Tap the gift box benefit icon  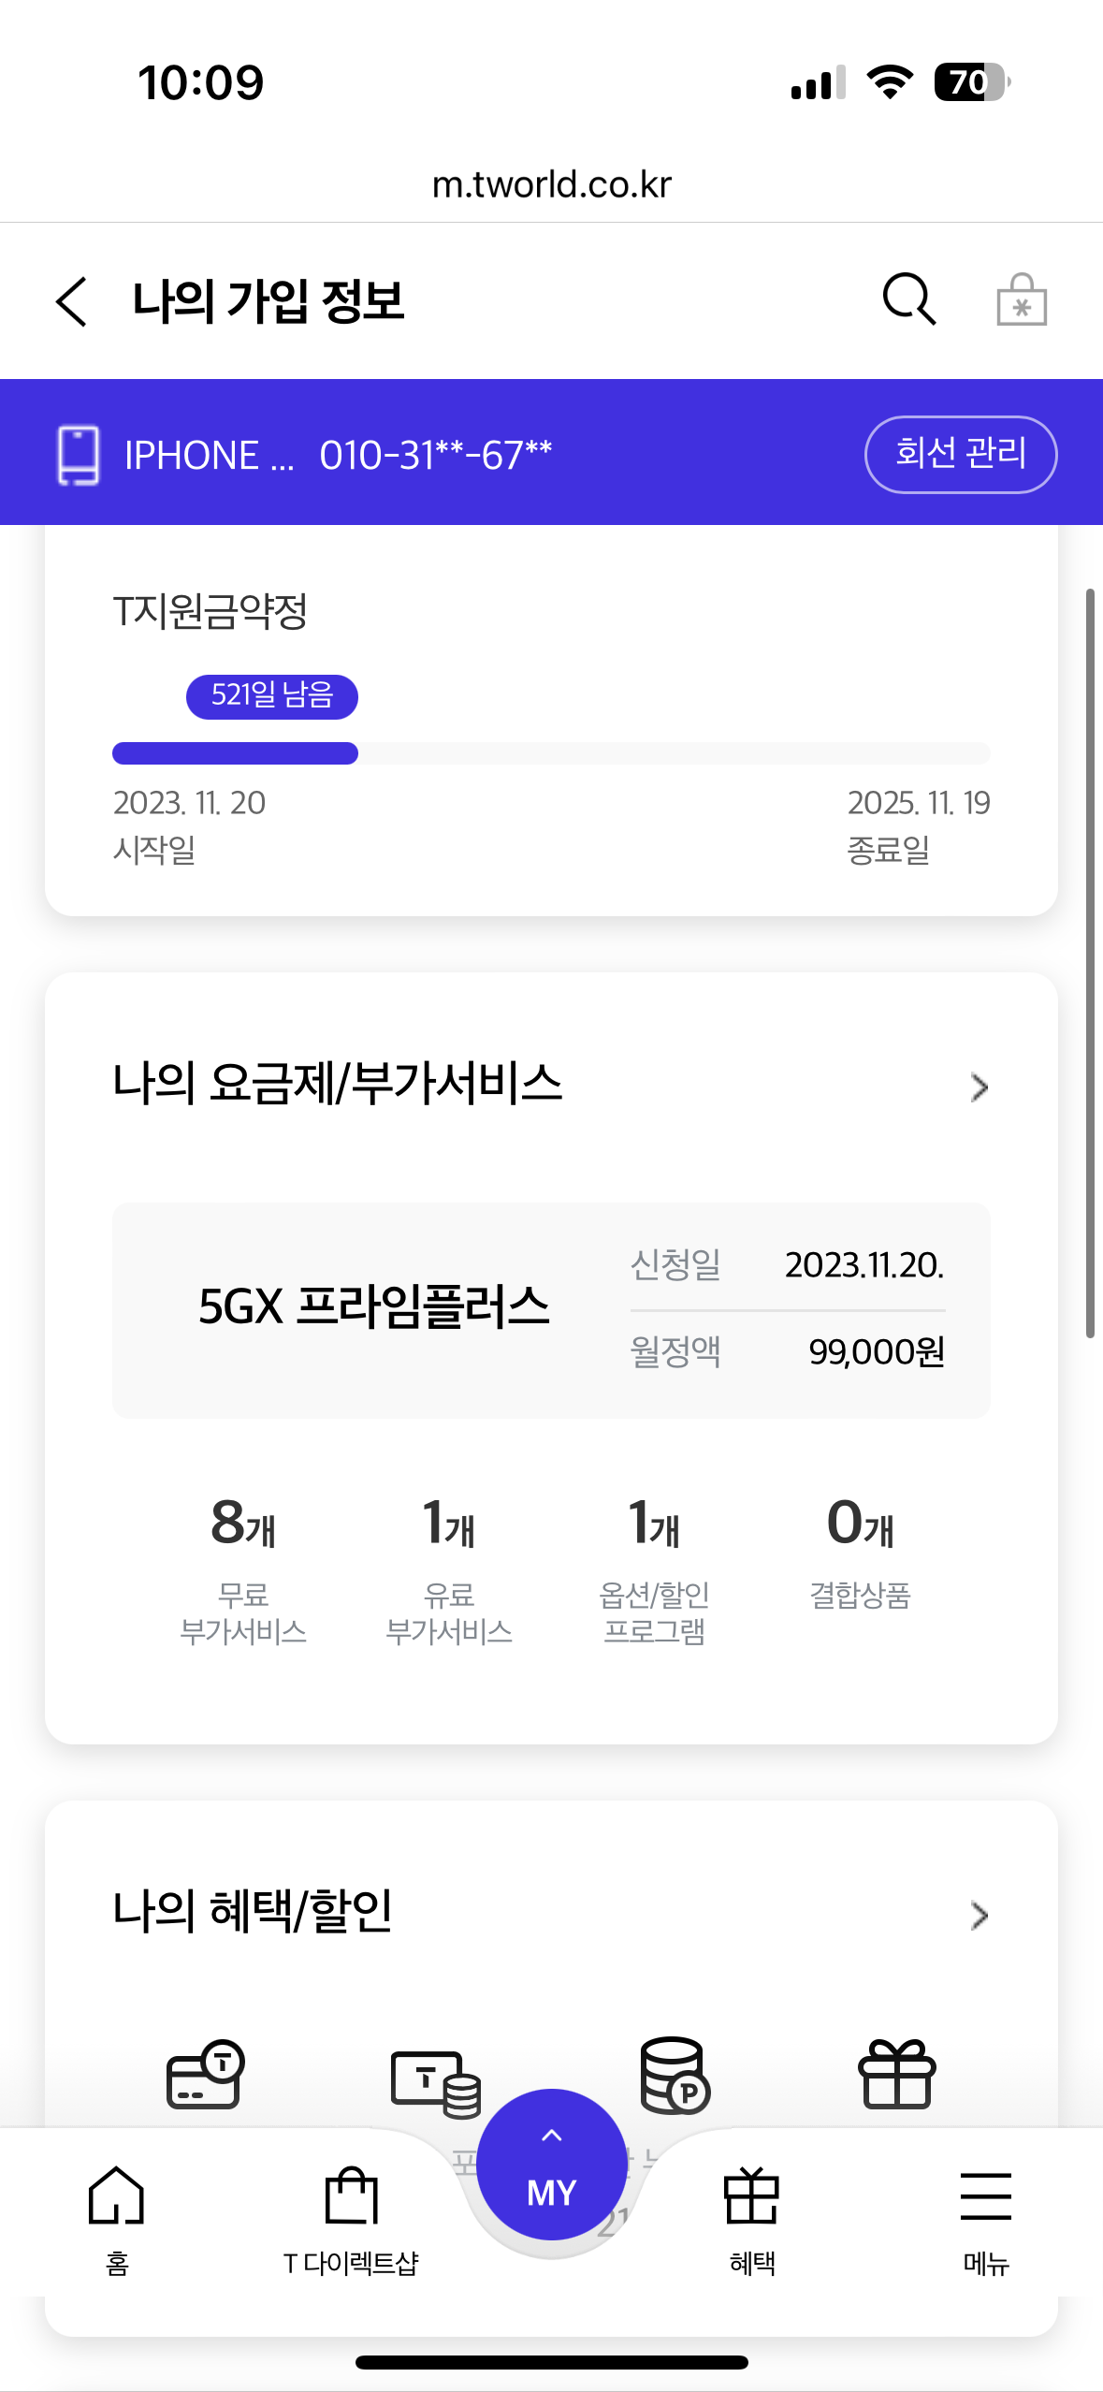tap(896, 2074)
